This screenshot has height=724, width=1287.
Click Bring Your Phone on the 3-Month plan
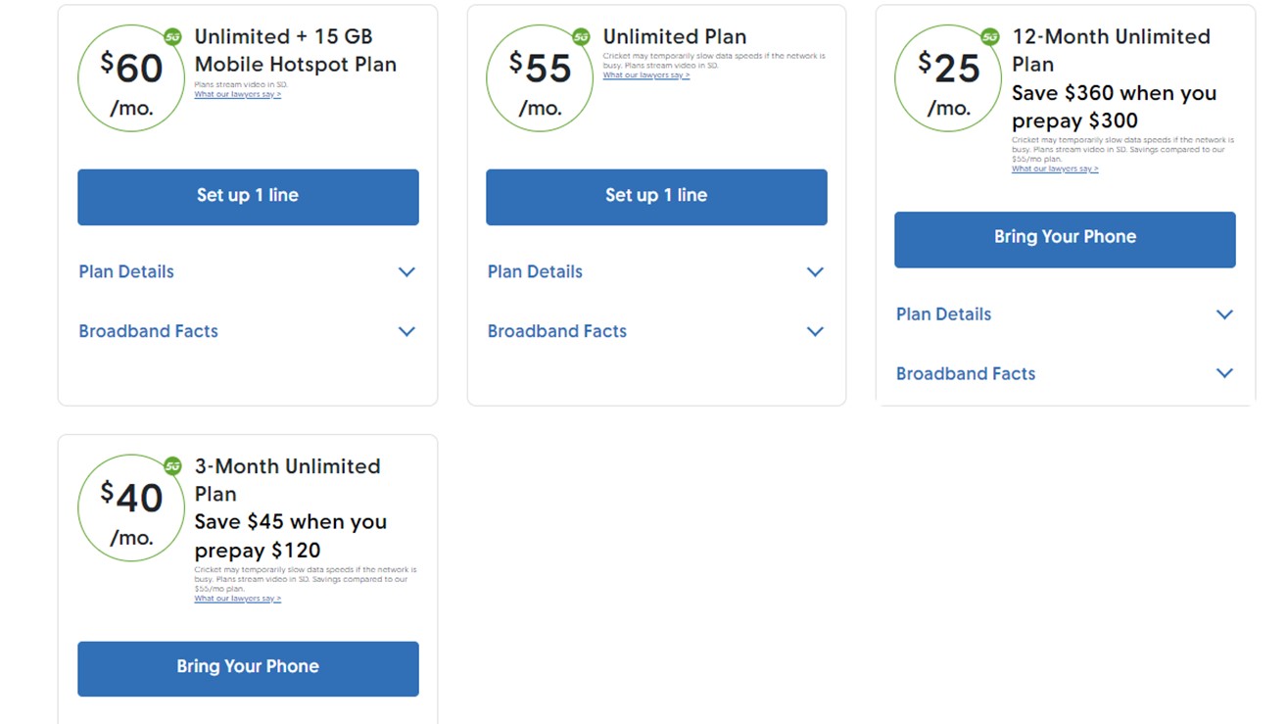pos(248,666)
